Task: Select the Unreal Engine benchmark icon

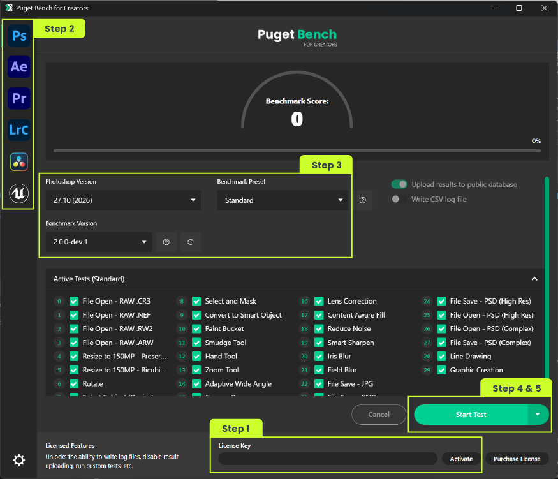Action: pos(19,193)
